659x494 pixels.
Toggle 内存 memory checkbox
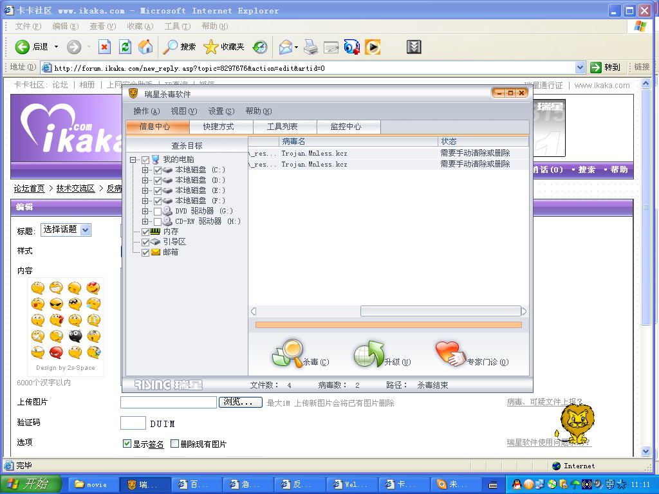tap(145, 232)
